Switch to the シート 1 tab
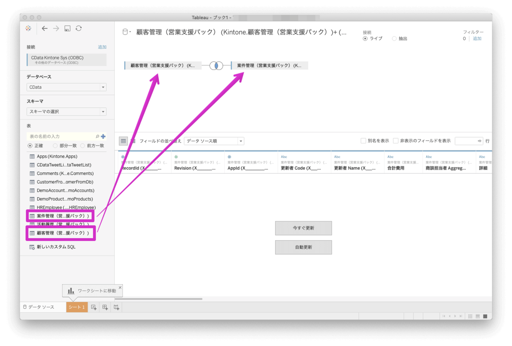Viewport: 512px width, 346px height. [x=77, y=307]
